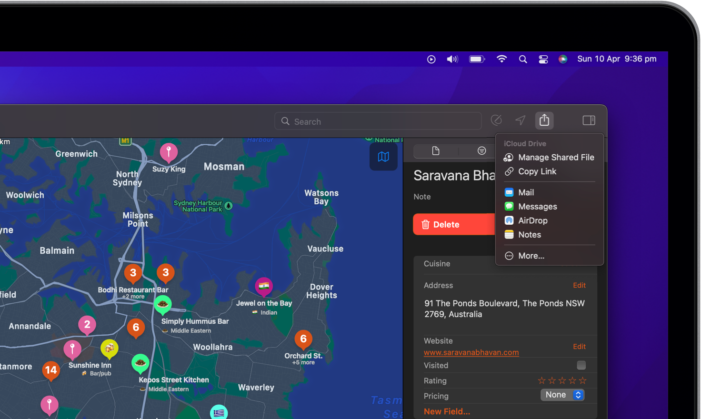Click the Sunshine Inn yellow pub pin

click(x=110, y=349)
